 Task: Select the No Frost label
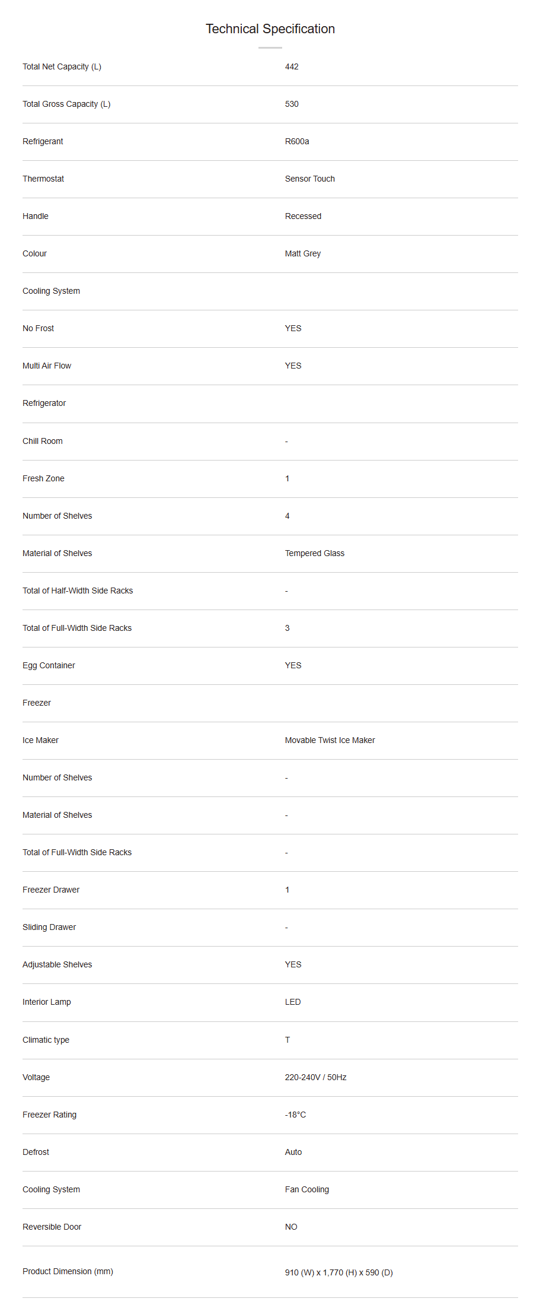tap(38, 328)
